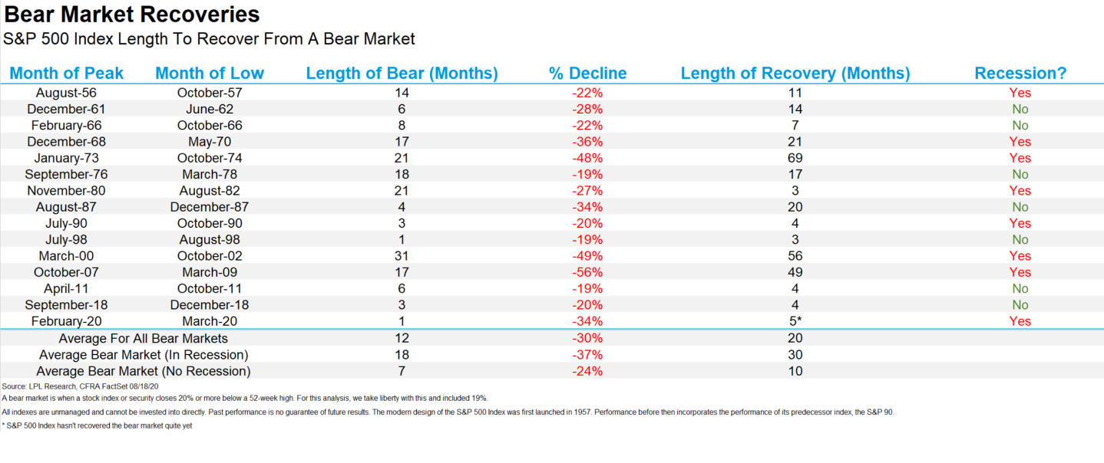
Task: Click the "Month of Peak" column header
Action: pos(67,74)
